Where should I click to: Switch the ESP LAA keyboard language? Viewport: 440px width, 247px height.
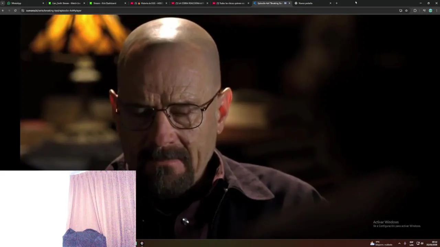[411, 243]
